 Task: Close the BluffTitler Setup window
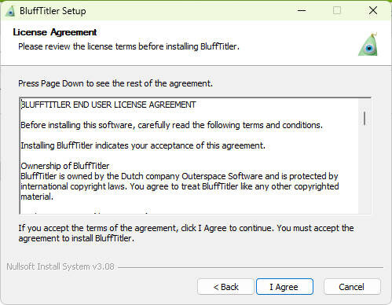coord(373,11)
